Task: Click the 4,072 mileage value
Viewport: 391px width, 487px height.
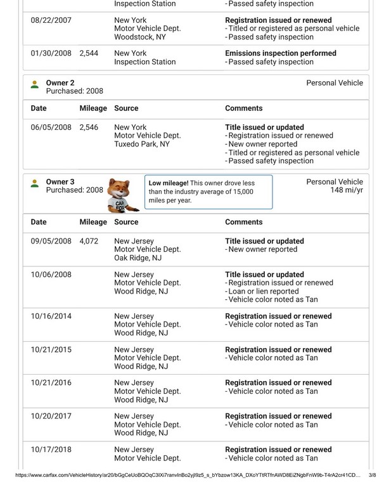Action: pos(89,242)
